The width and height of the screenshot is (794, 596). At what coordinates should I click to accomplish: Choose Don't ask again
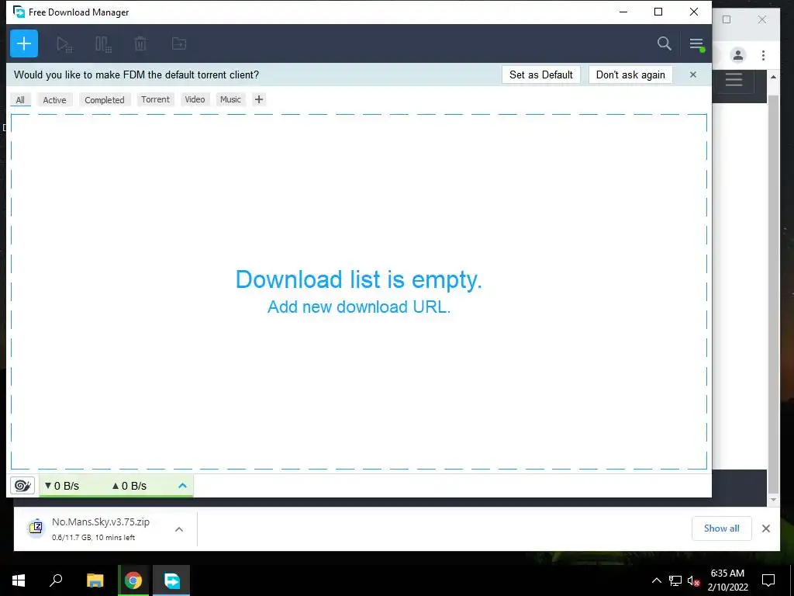[630, 75]
